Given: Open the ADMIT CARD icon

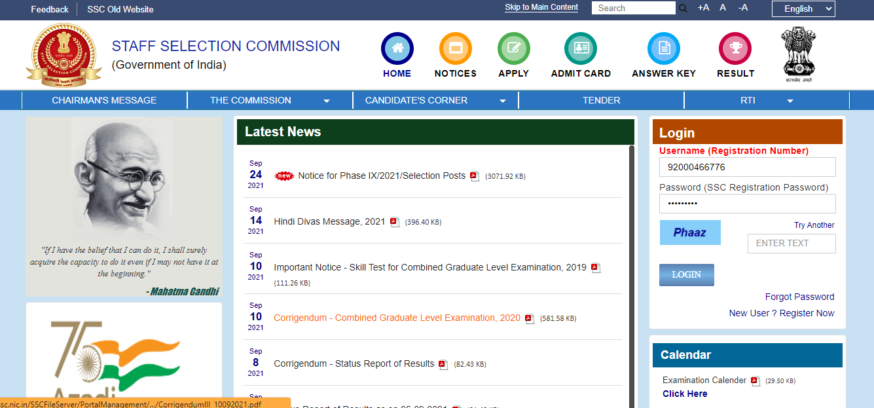Looking at the screenshot, I should (x=581, y=48).
